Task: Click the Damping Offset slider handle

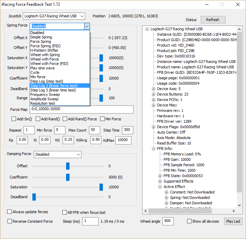Action: pos(68,166)
